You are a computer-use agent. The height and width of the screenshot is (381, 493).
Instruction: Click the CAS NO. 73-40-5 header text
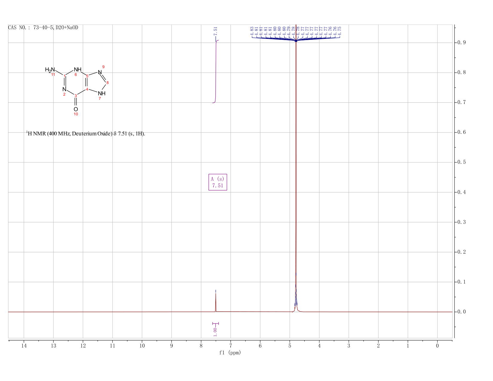[x=43, y=28]
